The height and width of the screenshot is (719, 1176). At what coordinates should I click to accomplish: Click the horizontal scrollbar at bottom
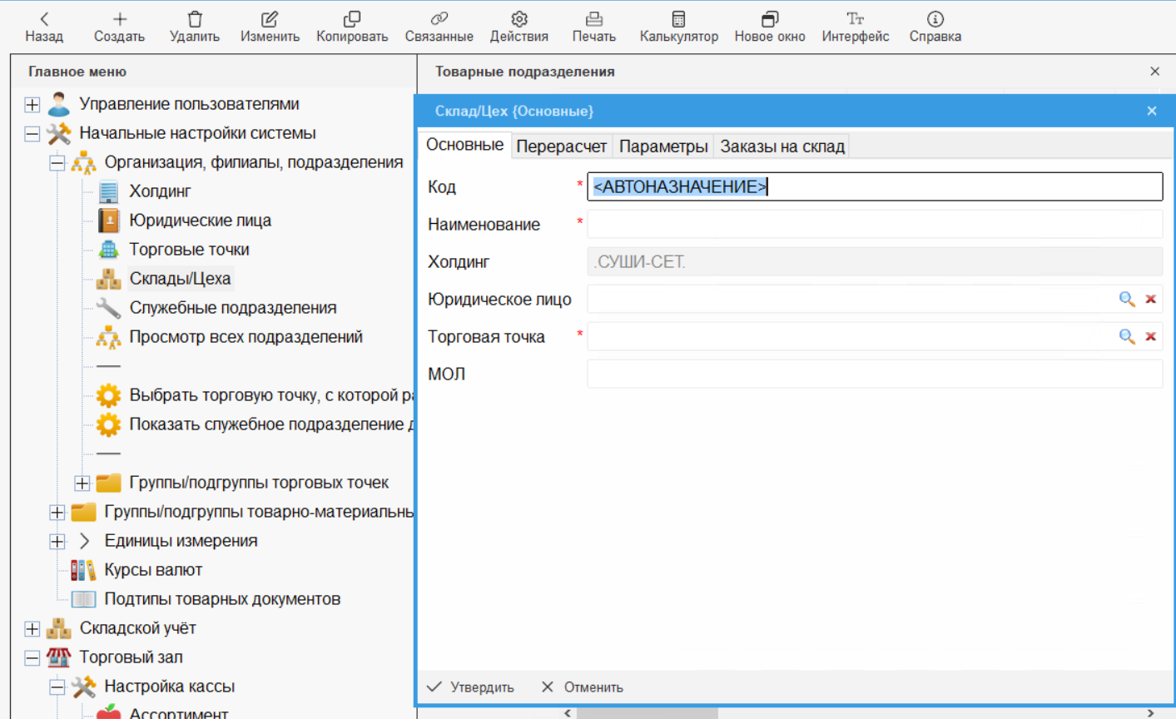click(647, 713)
